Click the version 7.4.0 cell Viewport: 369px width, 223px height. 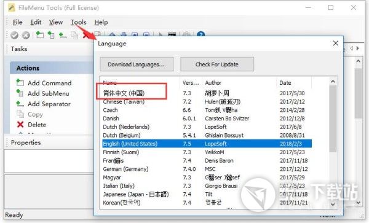[x=189, y=169]
